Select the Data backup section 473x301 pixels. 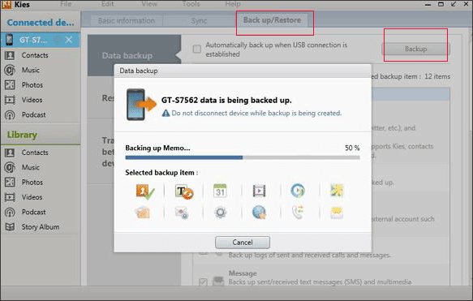coord(134,55)
